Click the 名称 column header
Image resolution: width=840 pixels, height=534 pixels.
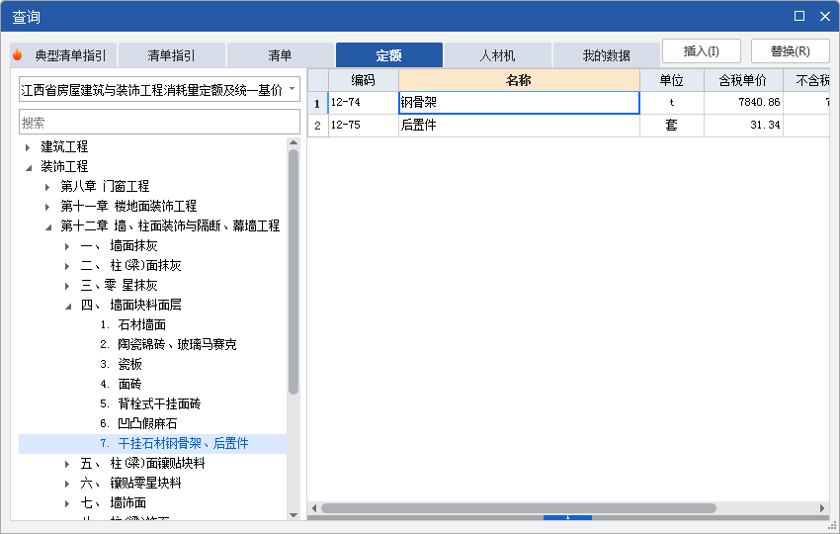click(519, 80)
